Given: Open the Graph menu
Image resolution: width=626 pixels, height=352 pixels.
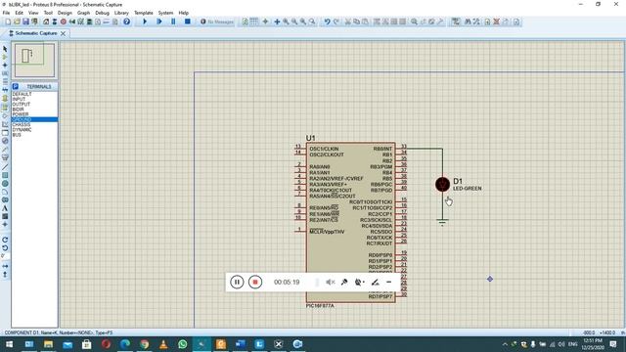Looking at the screenshot, I should tap(83, 13).
